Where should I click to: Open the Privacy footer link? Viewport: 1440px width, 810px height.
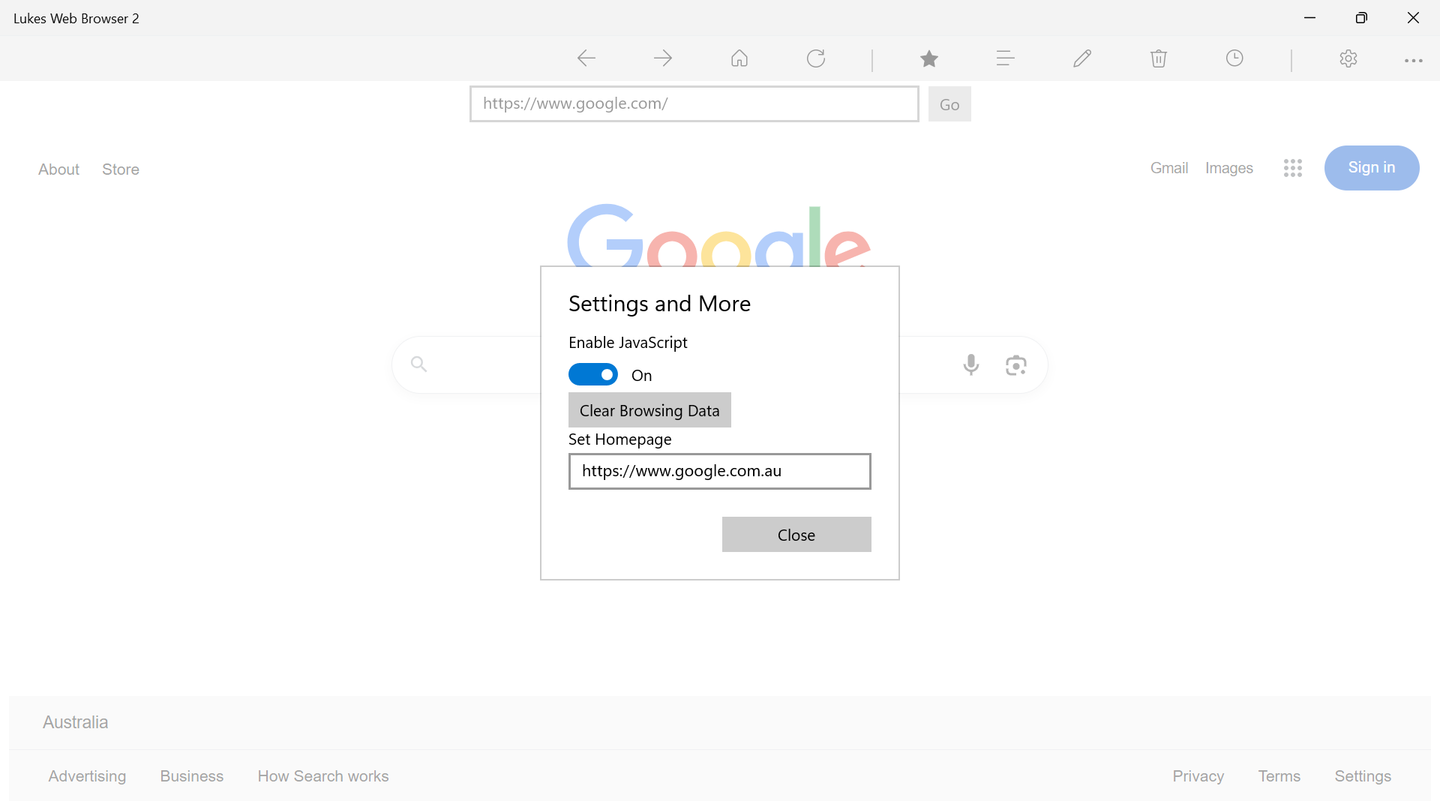click(x=1198, y=776)
